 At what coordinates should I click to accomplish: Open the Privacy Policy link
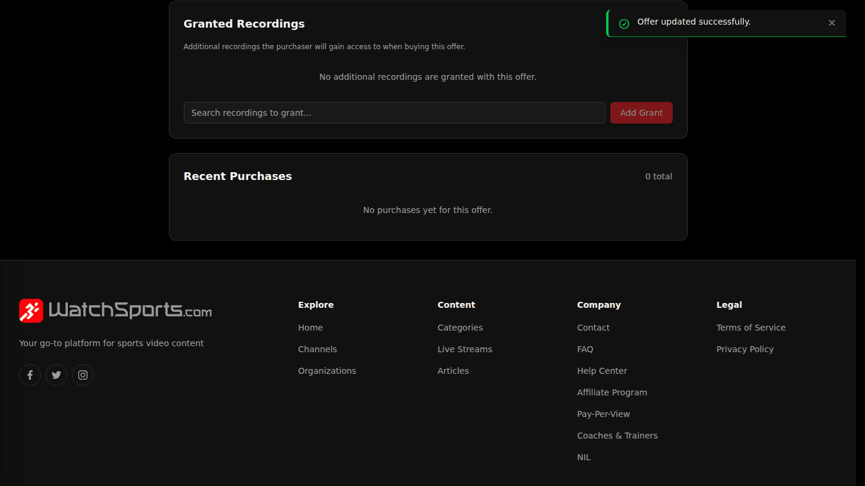(745, 349)
